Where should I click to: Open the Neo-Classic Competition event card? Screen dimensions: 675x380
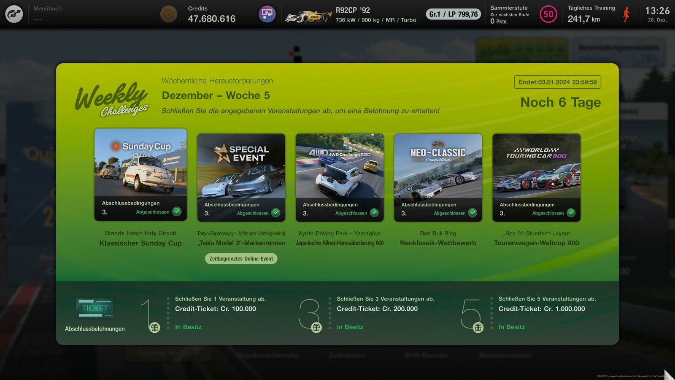click(x=438, y=177)
